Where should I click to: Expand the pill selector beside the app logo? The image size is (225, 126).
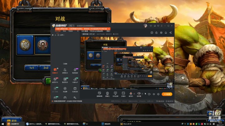[71, 26]
